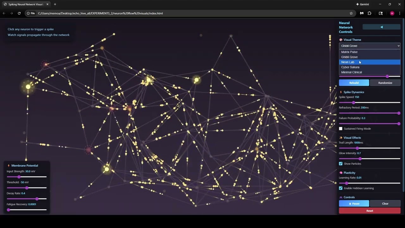Click the browser address bar URL
This screenshot has height=228, width=405.
pyautogui.click(x=100, y=13)
